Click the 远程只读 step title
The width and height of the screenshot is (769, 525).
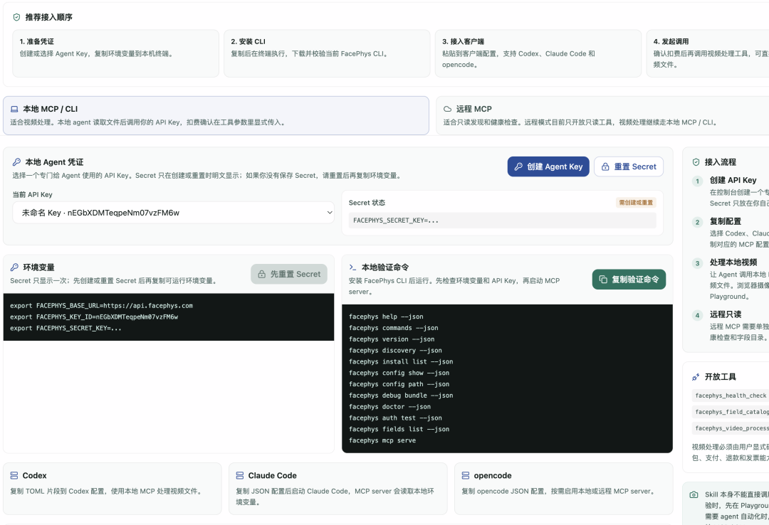(x=726, y=314)
